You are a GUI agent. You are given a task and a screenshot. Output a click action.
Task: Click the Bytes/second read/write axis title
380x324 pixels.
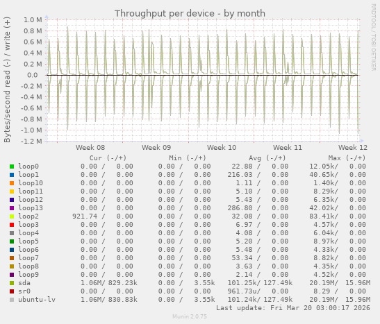[x=7, y=80]
